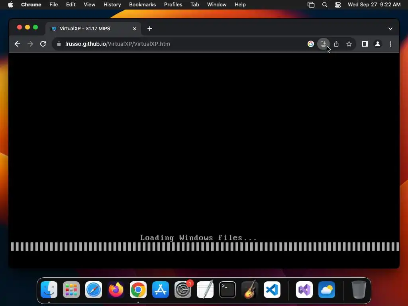Image resolution: width=408 pixels, height=306 pixels.
Task: Open the Profiles menu
Action: click(x=173, y=4)
